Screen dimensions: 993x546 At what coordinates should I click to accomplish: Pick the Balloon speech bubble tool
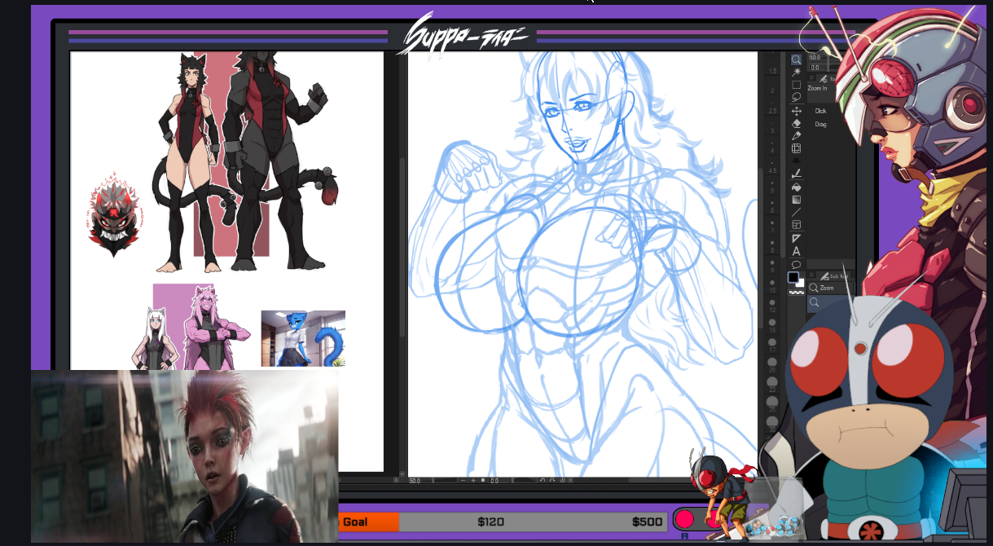(796, 264)
